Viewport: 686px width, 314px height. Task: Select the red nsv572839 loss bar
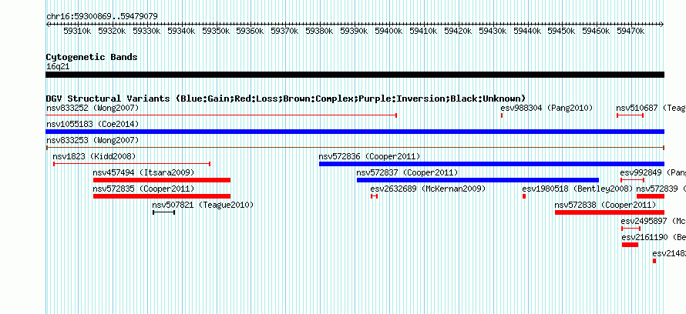[651, 196]
